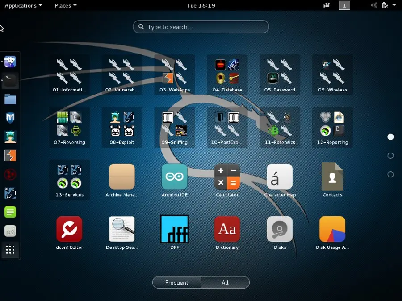Launch Character Map
The height and width of the screenshot is (301, 402).
(x=280, y=180)
